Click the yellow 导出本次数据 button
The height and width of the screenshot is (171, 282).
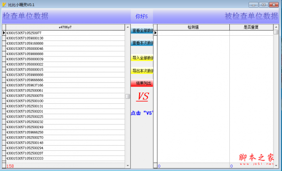click(x=142, y=70)
